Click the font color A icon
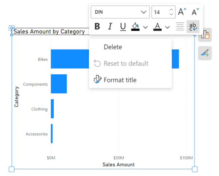The height and width of the screenshot is (176, 219). point(157,27)
